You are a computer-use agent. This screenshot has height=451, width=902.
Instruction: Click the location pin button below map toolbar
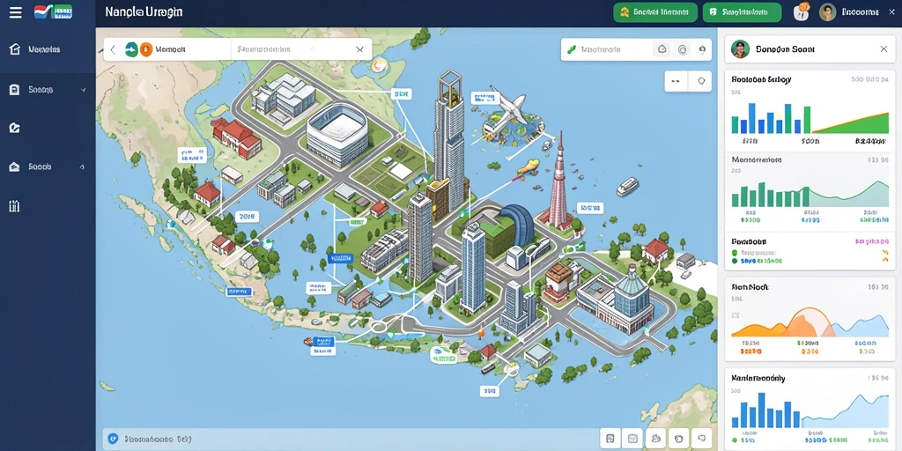pyautogui.click(x=700, y=81)
